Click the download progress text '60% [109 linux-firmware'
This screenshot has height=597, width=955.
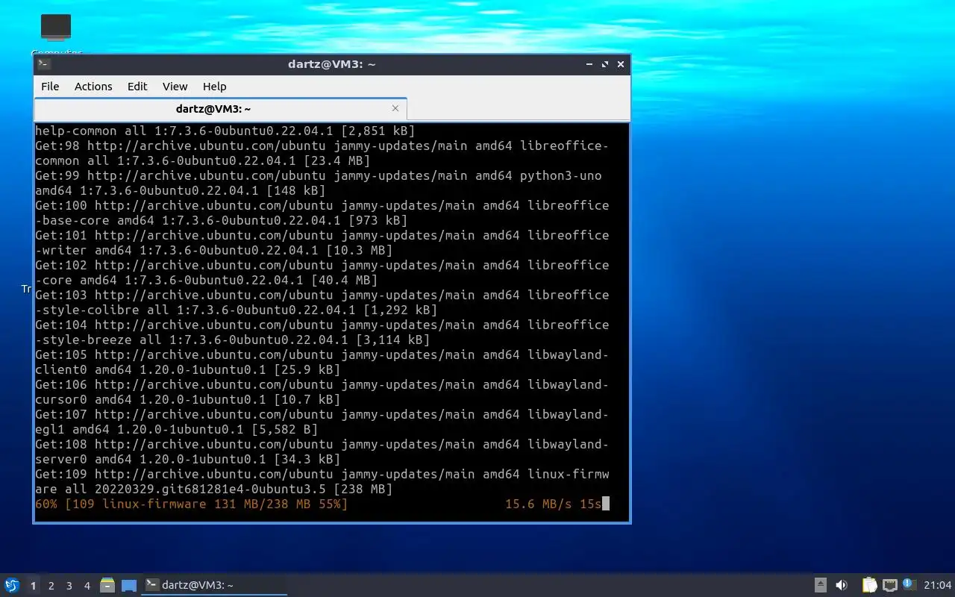(121, 504)
